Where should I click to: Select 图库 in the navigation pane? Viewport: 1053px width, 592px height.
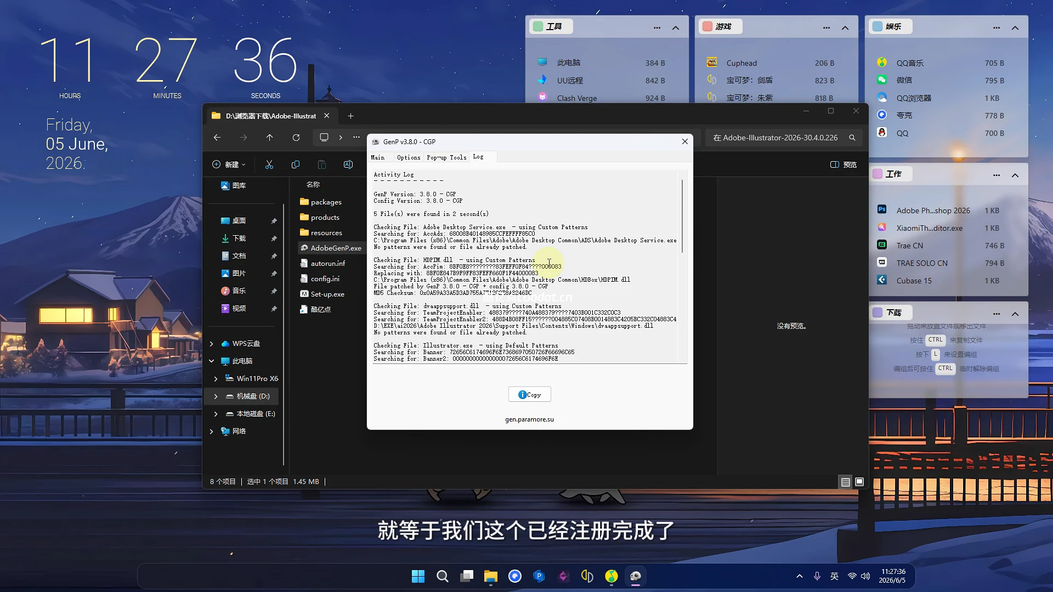pos(234,185)
